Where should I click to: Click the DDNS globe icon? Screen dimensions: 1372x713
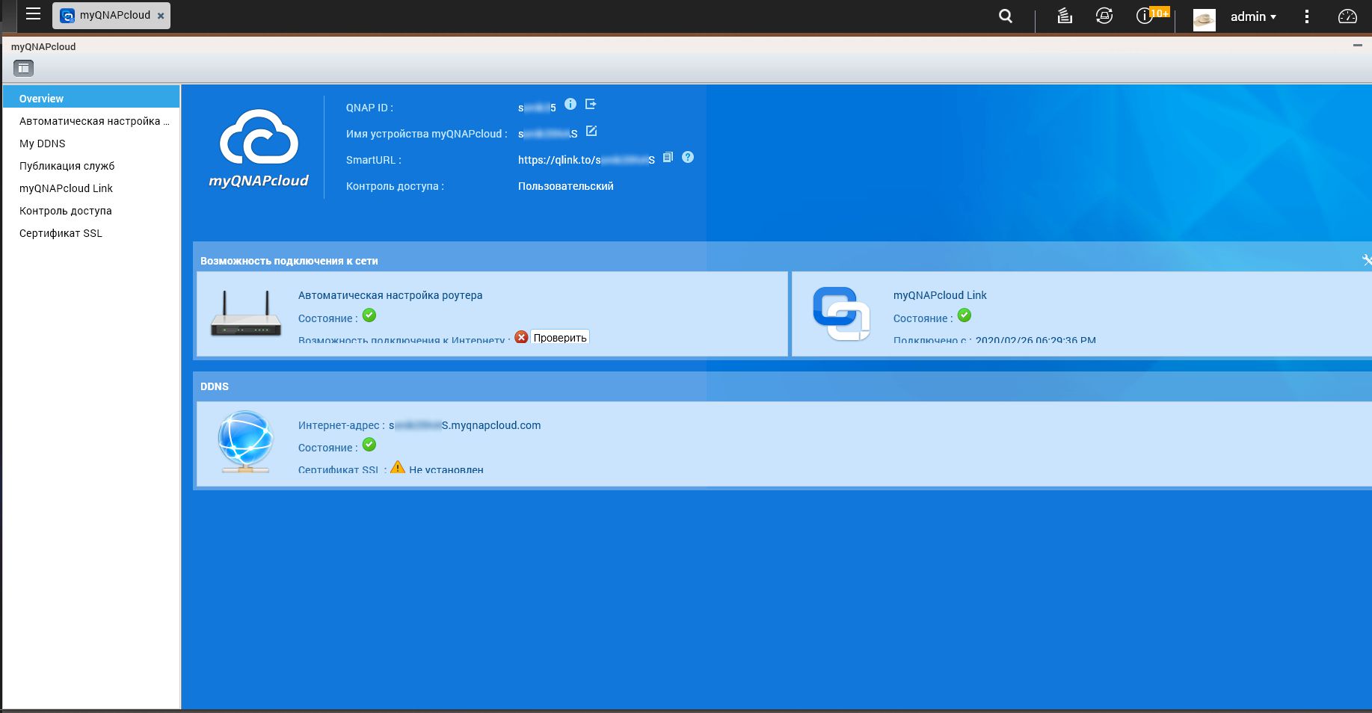[x=245, y=442]
